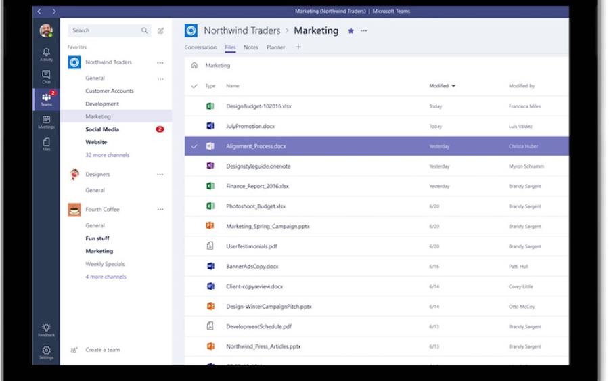Go forward with the right arrow
The height and width of the screenshot is (381, 609).
pyautogui.click(x=53, y=12)
